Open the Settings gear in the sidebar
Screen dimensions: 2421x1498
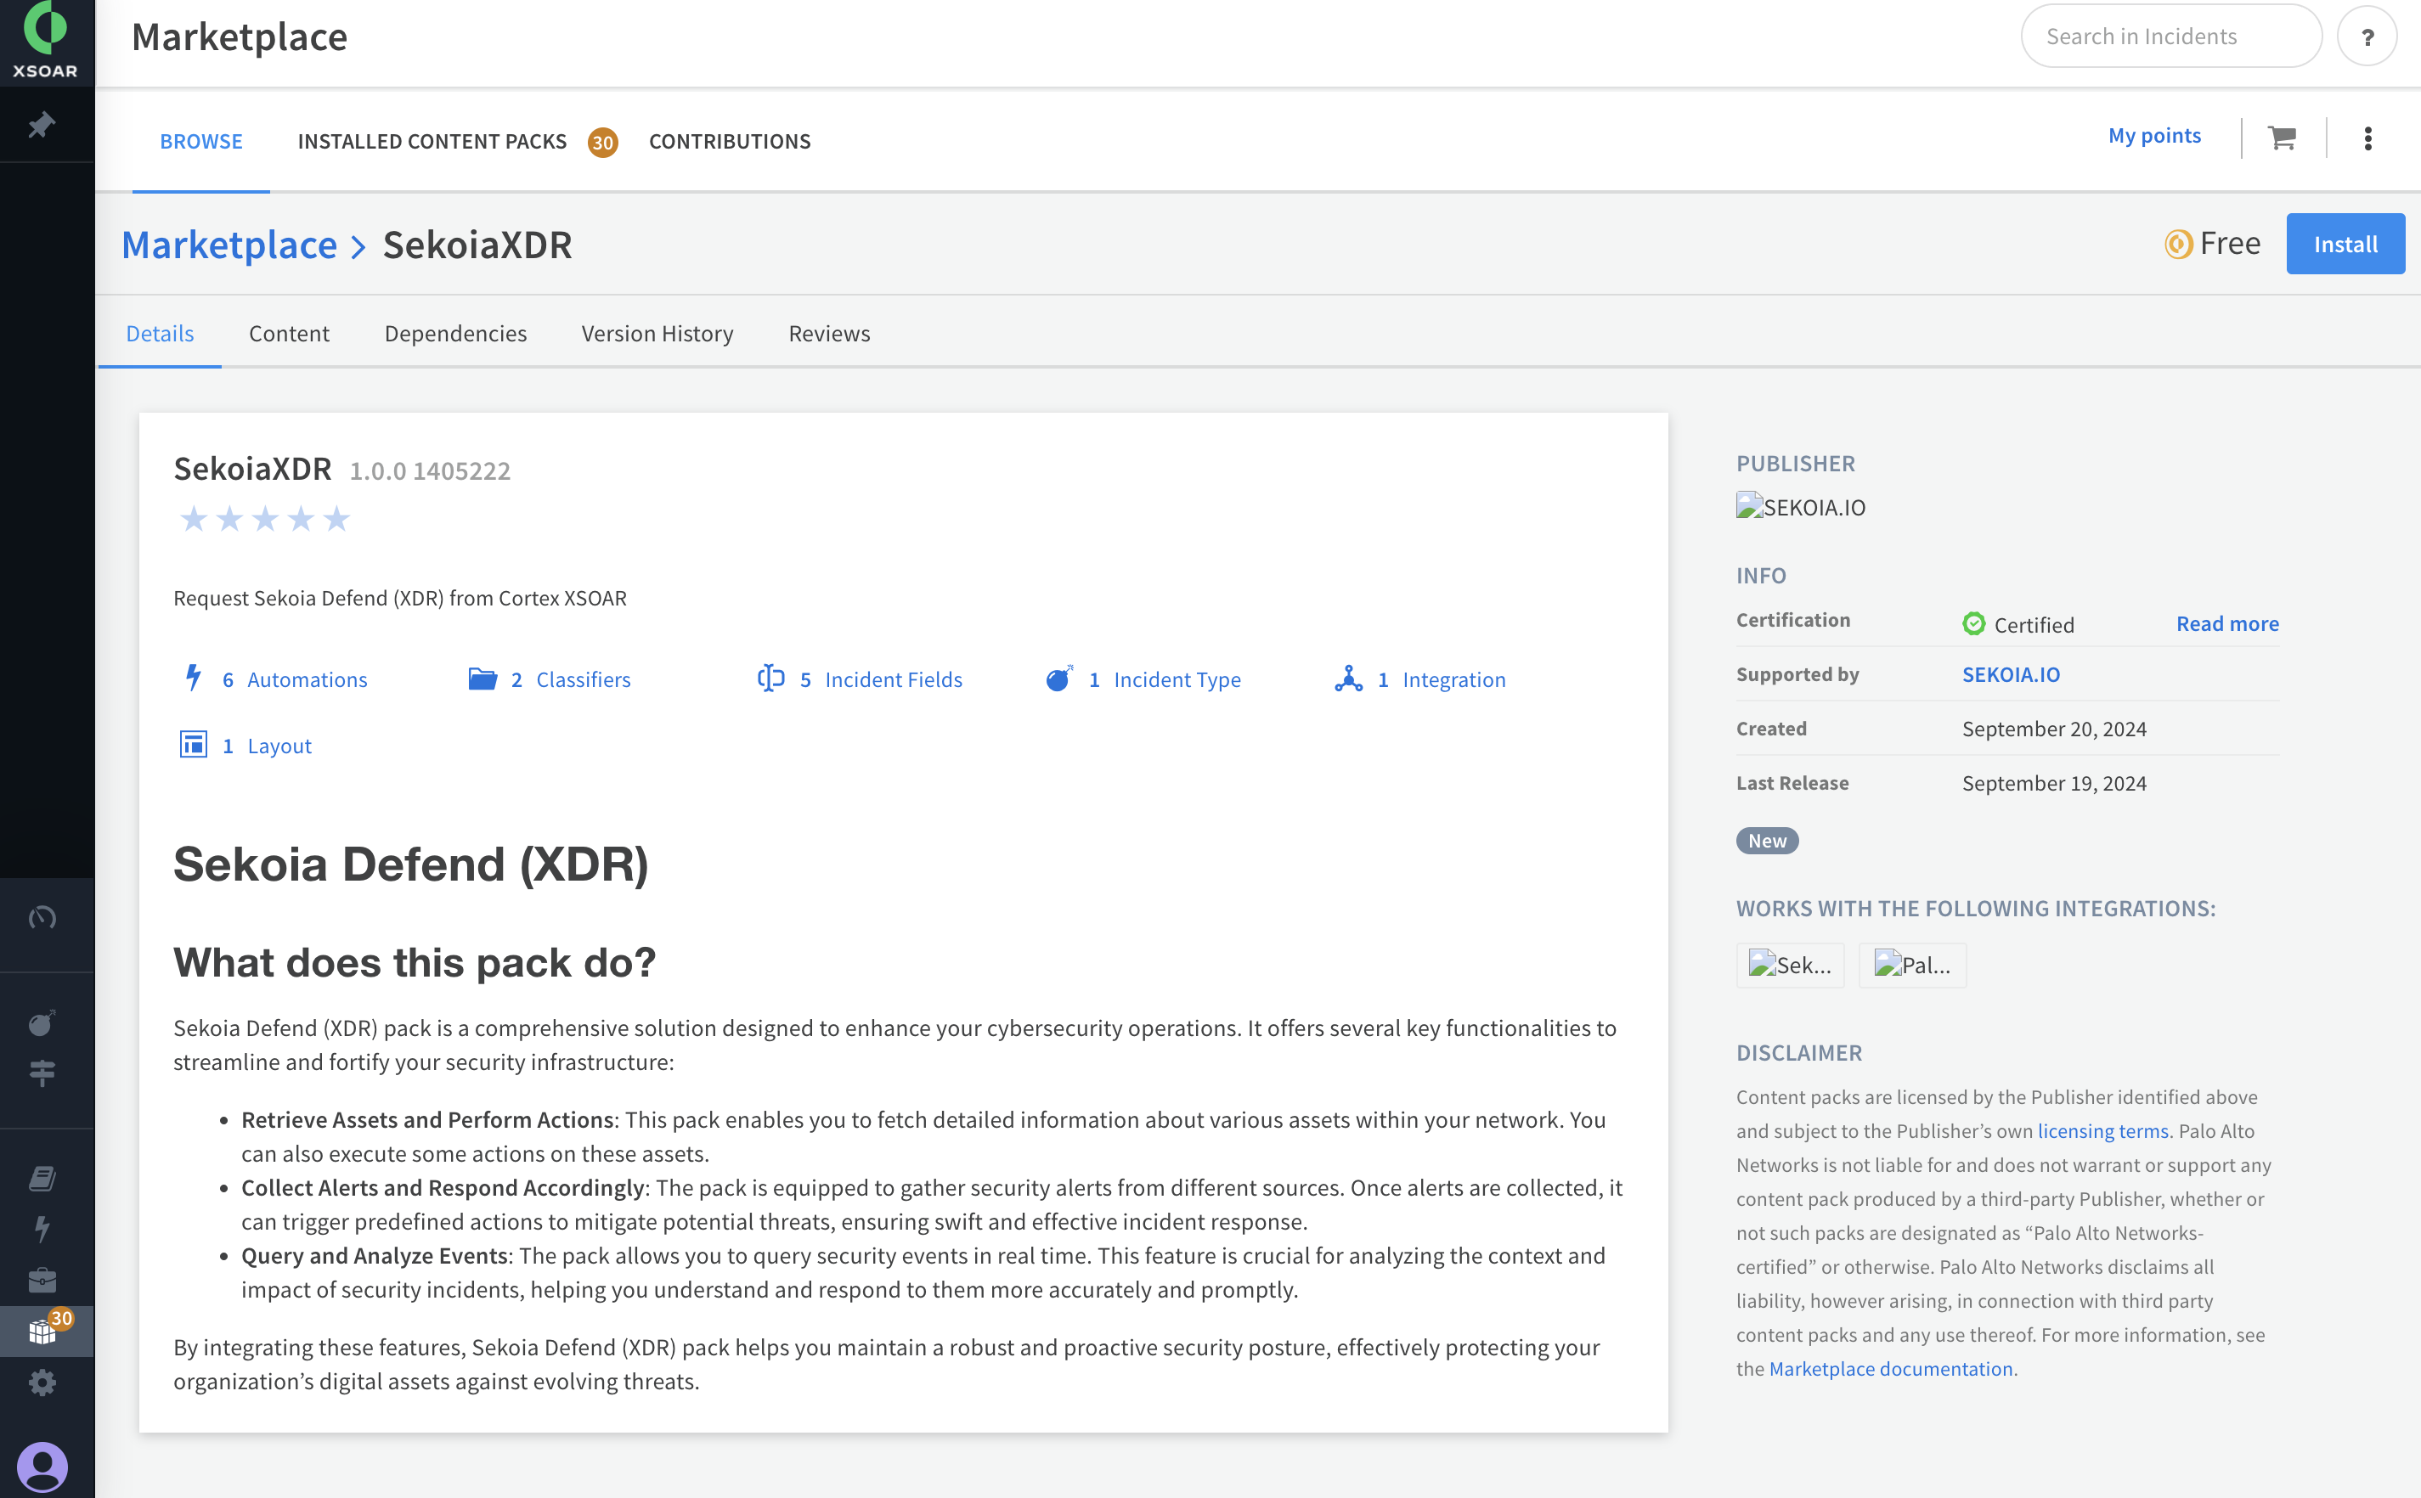(42, 1383)
